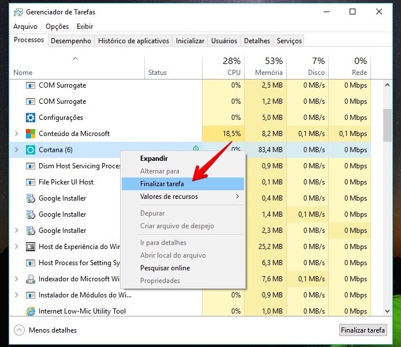Viewport: 401px width, 347px height.
Task: Sort by the Disco column header
Action: (x=308, y=66)
